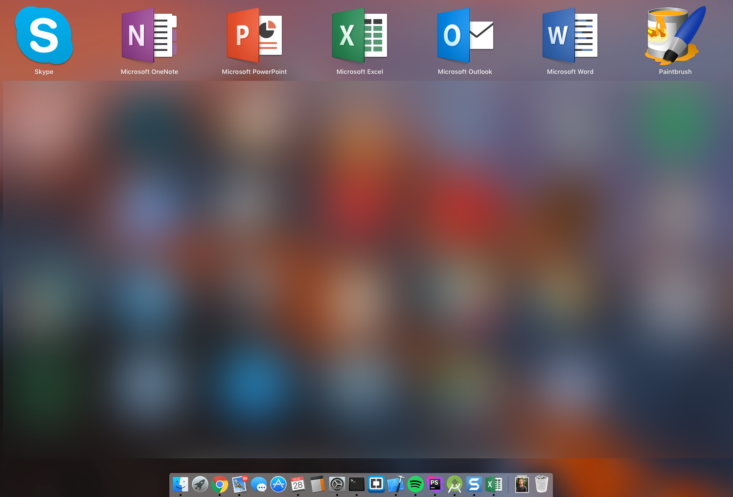Image resolution: width=733 pixels, height=497 pixels.
Task: Click the 'Microsoft Word' label
Action: (570, 71)
